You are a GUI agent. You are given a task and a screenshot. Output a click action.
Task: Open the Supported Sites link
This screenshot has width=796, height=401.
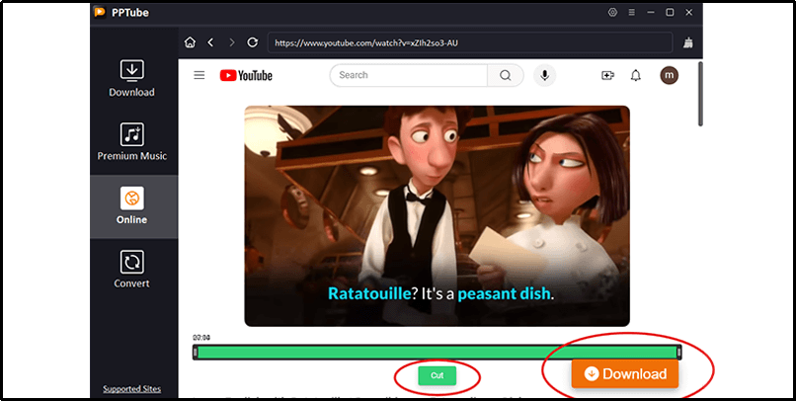[132, 389]
